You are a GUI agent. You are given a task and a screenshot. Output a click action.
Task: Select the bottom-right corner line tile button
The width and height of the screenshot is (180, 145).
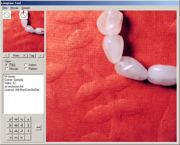(22, 131)
